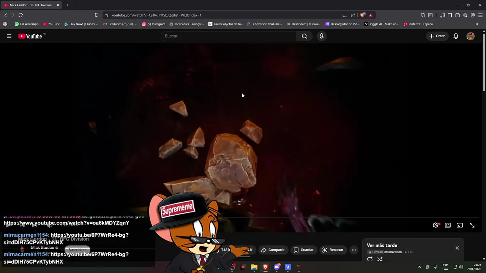The width and height of the screenshot is (486, 273).
Task: Switch ESP LAA keyboard language indicator
Action: [445, 267]
